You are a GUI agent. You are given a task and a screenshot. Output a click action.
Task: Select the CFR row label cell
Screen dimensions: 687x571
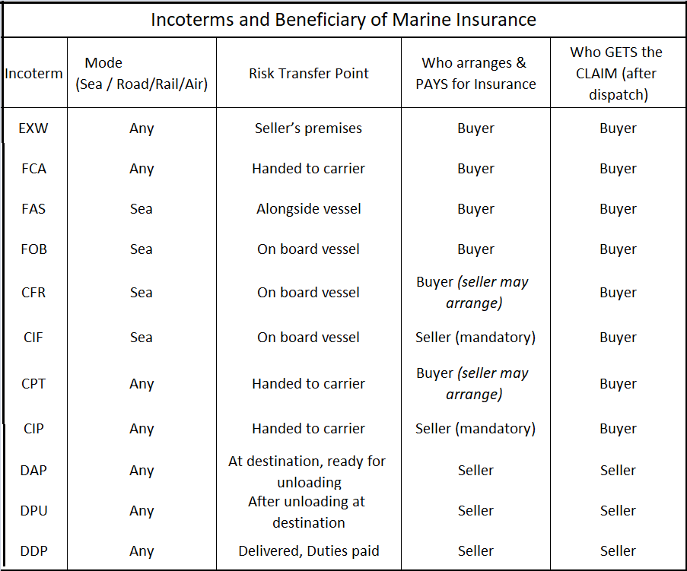click(34, 293)
